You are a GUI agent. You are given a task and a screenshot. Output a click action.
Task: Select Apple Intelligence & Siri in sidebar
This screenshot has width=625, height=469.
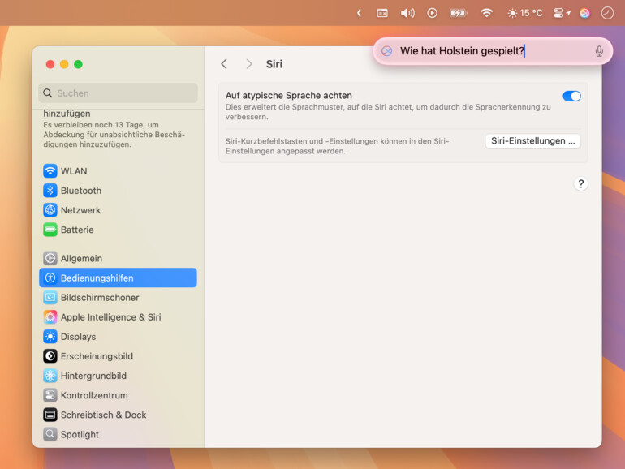[110, 317]
